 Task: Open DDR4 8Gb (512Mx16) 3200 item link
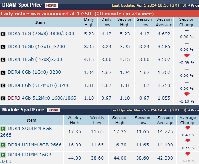pos(39,85)
